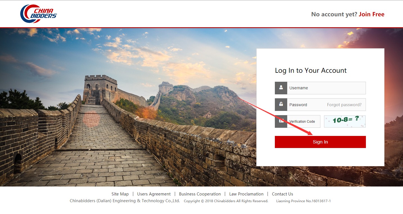The image size is (403, 214).
Task: Click the padlock icon beside Password
Action: pos(281,104)
